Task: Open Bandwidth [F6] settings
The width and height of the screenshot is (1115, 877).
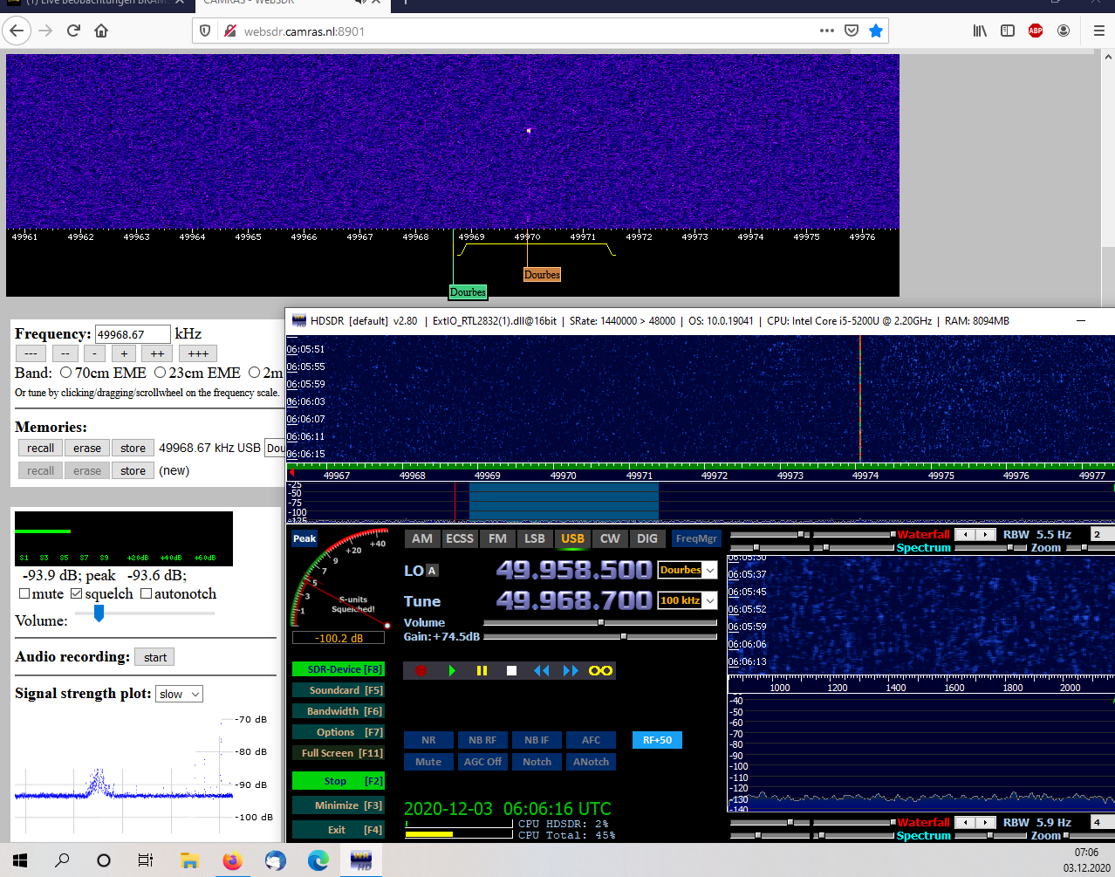Action: 339,711
